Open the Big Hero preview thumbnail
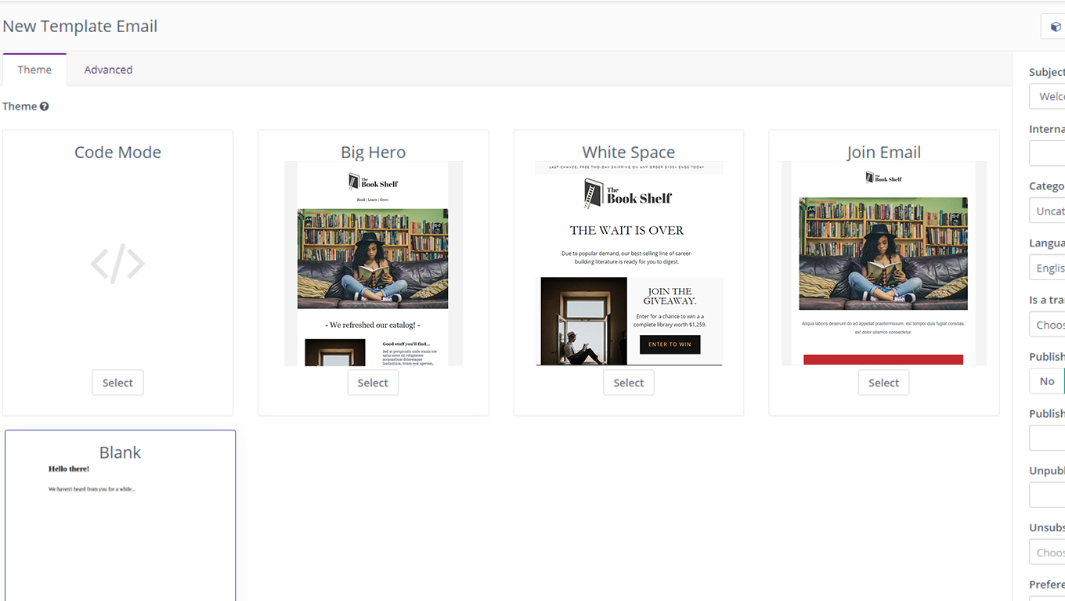Viewport: 1065px width, 601px height. point(374,264)
